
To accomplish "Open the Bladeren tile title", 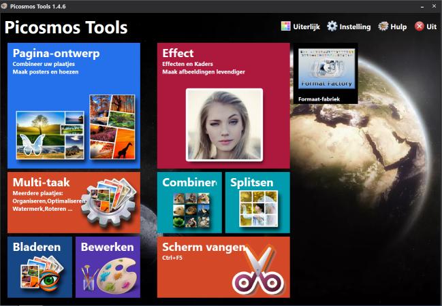I will pos(37,247).
